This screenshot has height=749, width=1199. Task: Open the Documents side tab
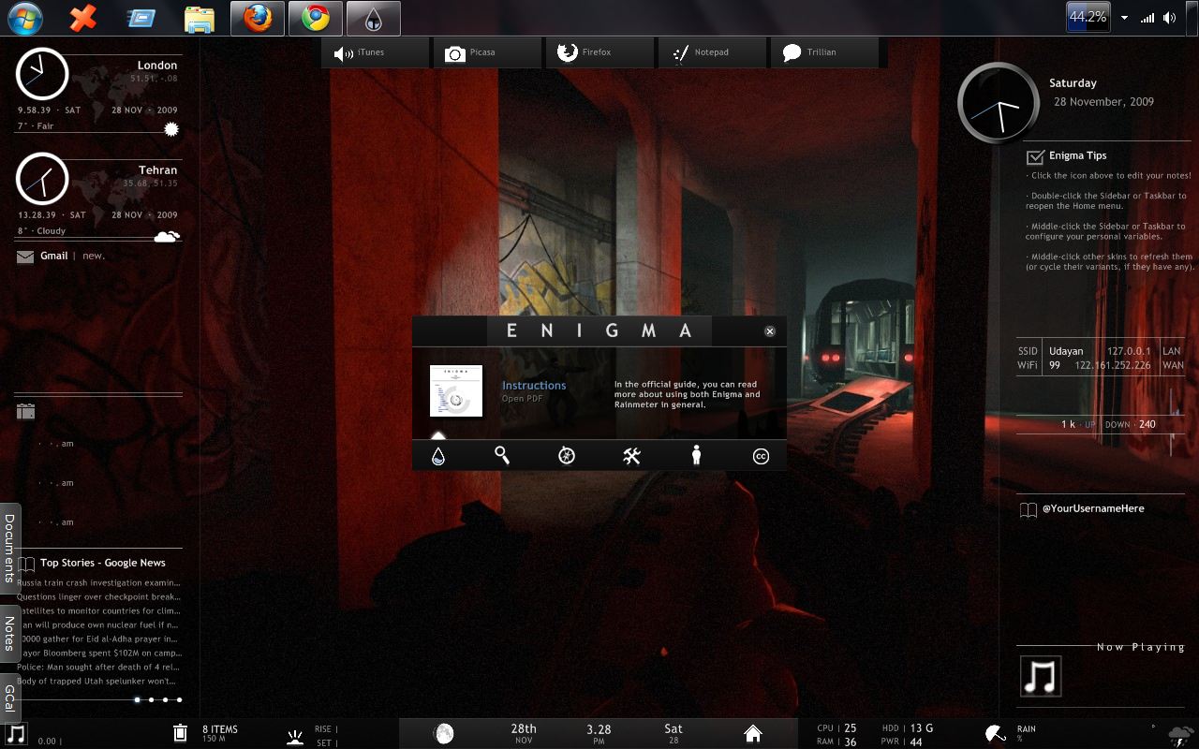coord(9,548)
